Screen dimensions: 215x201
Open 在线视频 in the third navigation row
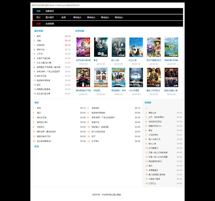click(49, 24)
